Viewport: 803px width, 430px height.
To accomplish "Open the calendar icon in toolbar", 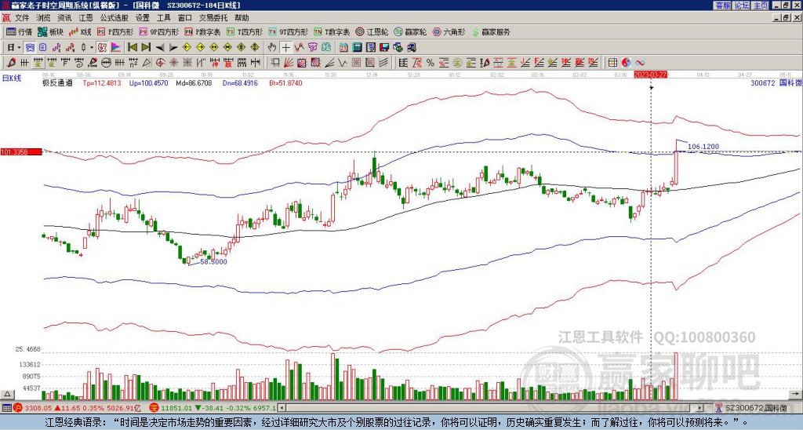I will (343, 48).
